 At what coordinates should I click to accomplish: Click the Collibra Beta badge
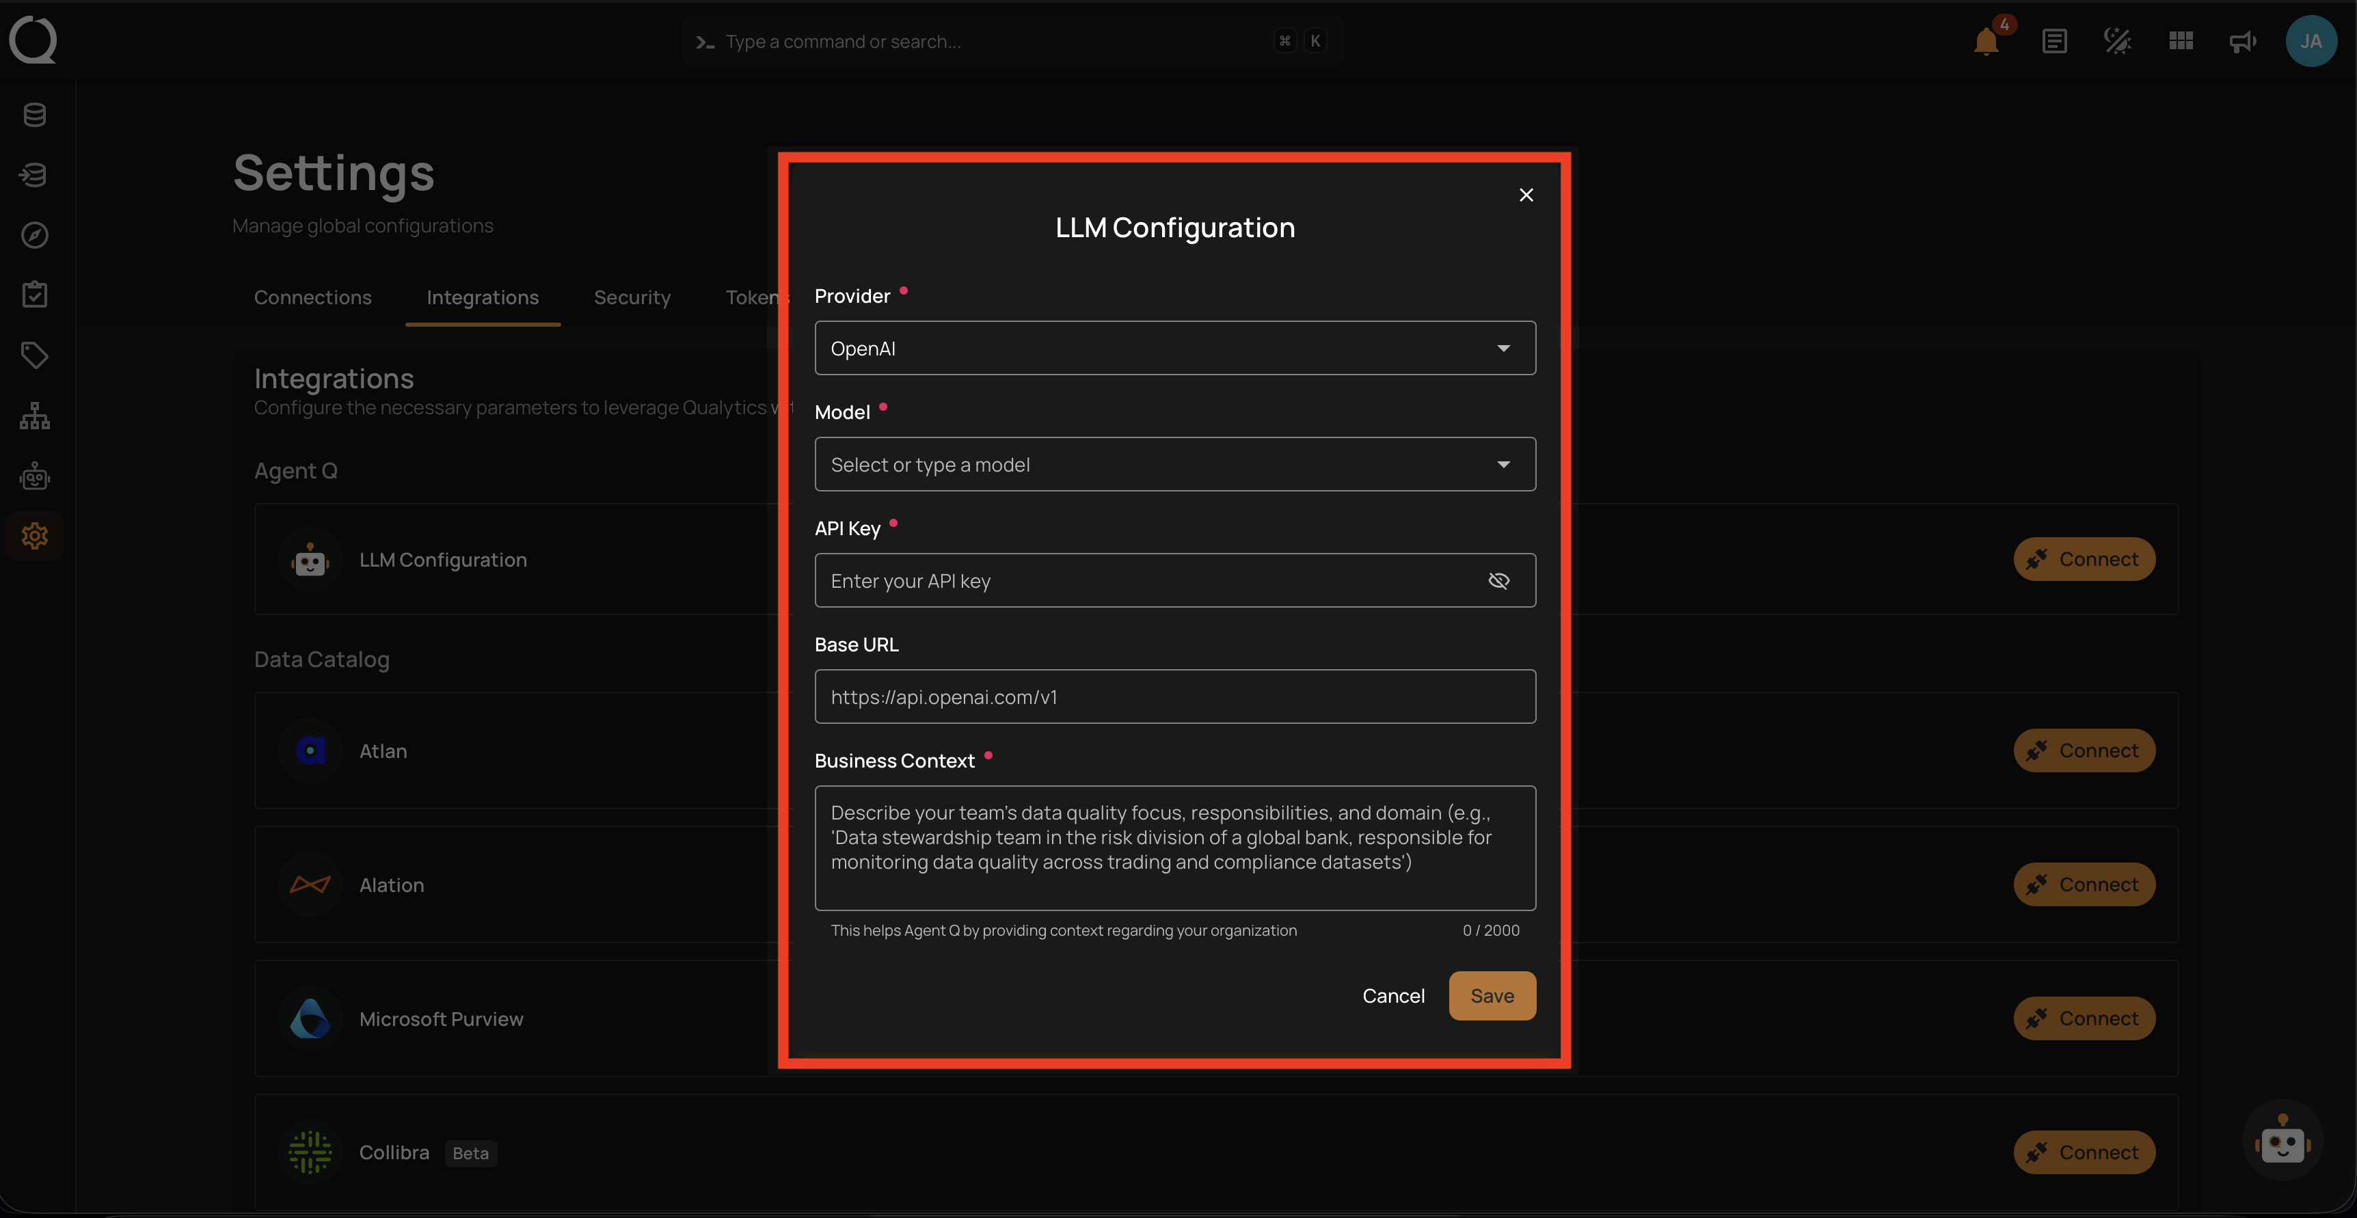tap(470, 1153)
